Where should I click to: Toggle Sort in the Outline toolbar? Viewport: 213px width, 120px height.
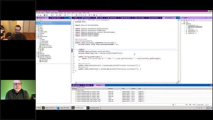[184, 20]
